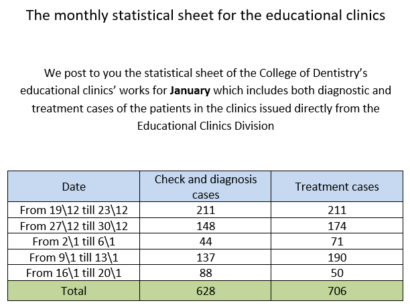Select the cell containing 148

(x=206, y=226)
